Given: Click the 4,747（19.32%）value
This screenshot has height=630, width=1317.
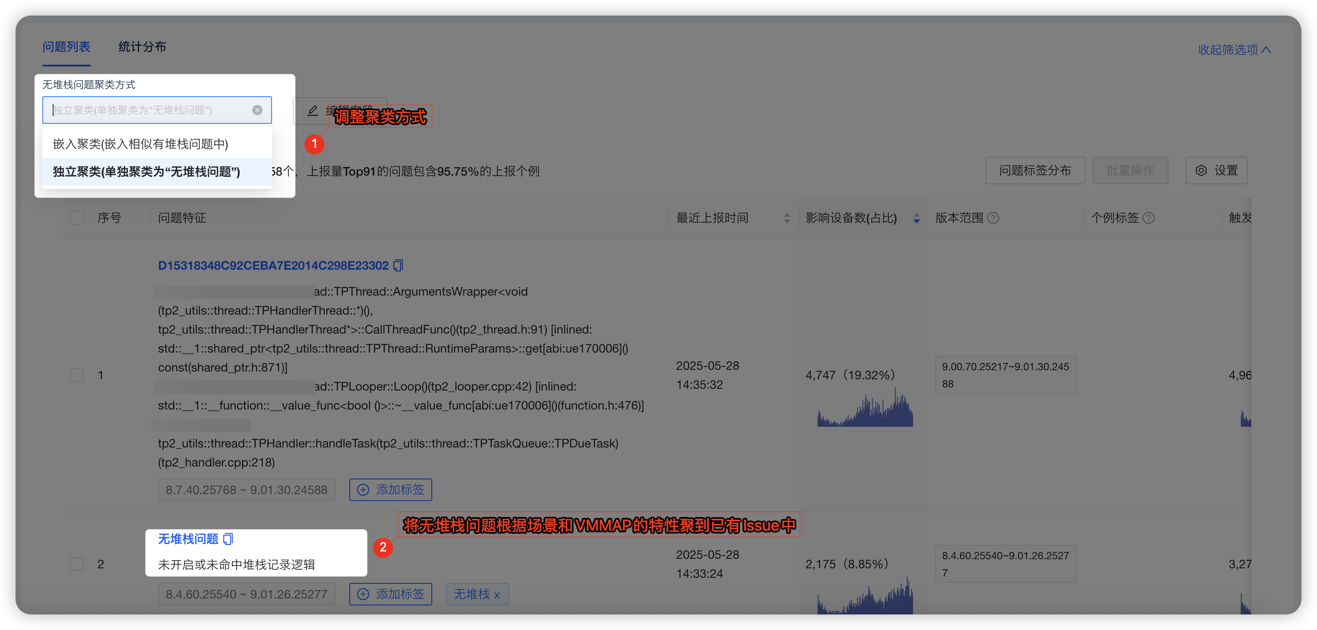Looking at the screenshot, I should (851, 375).
